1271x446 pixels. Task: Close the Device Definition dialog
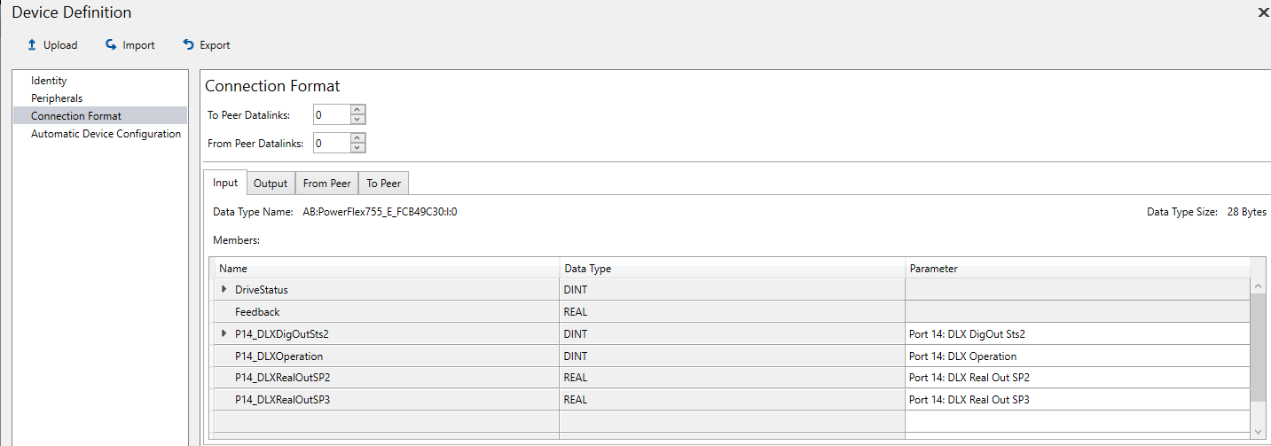coord(1263,12)
